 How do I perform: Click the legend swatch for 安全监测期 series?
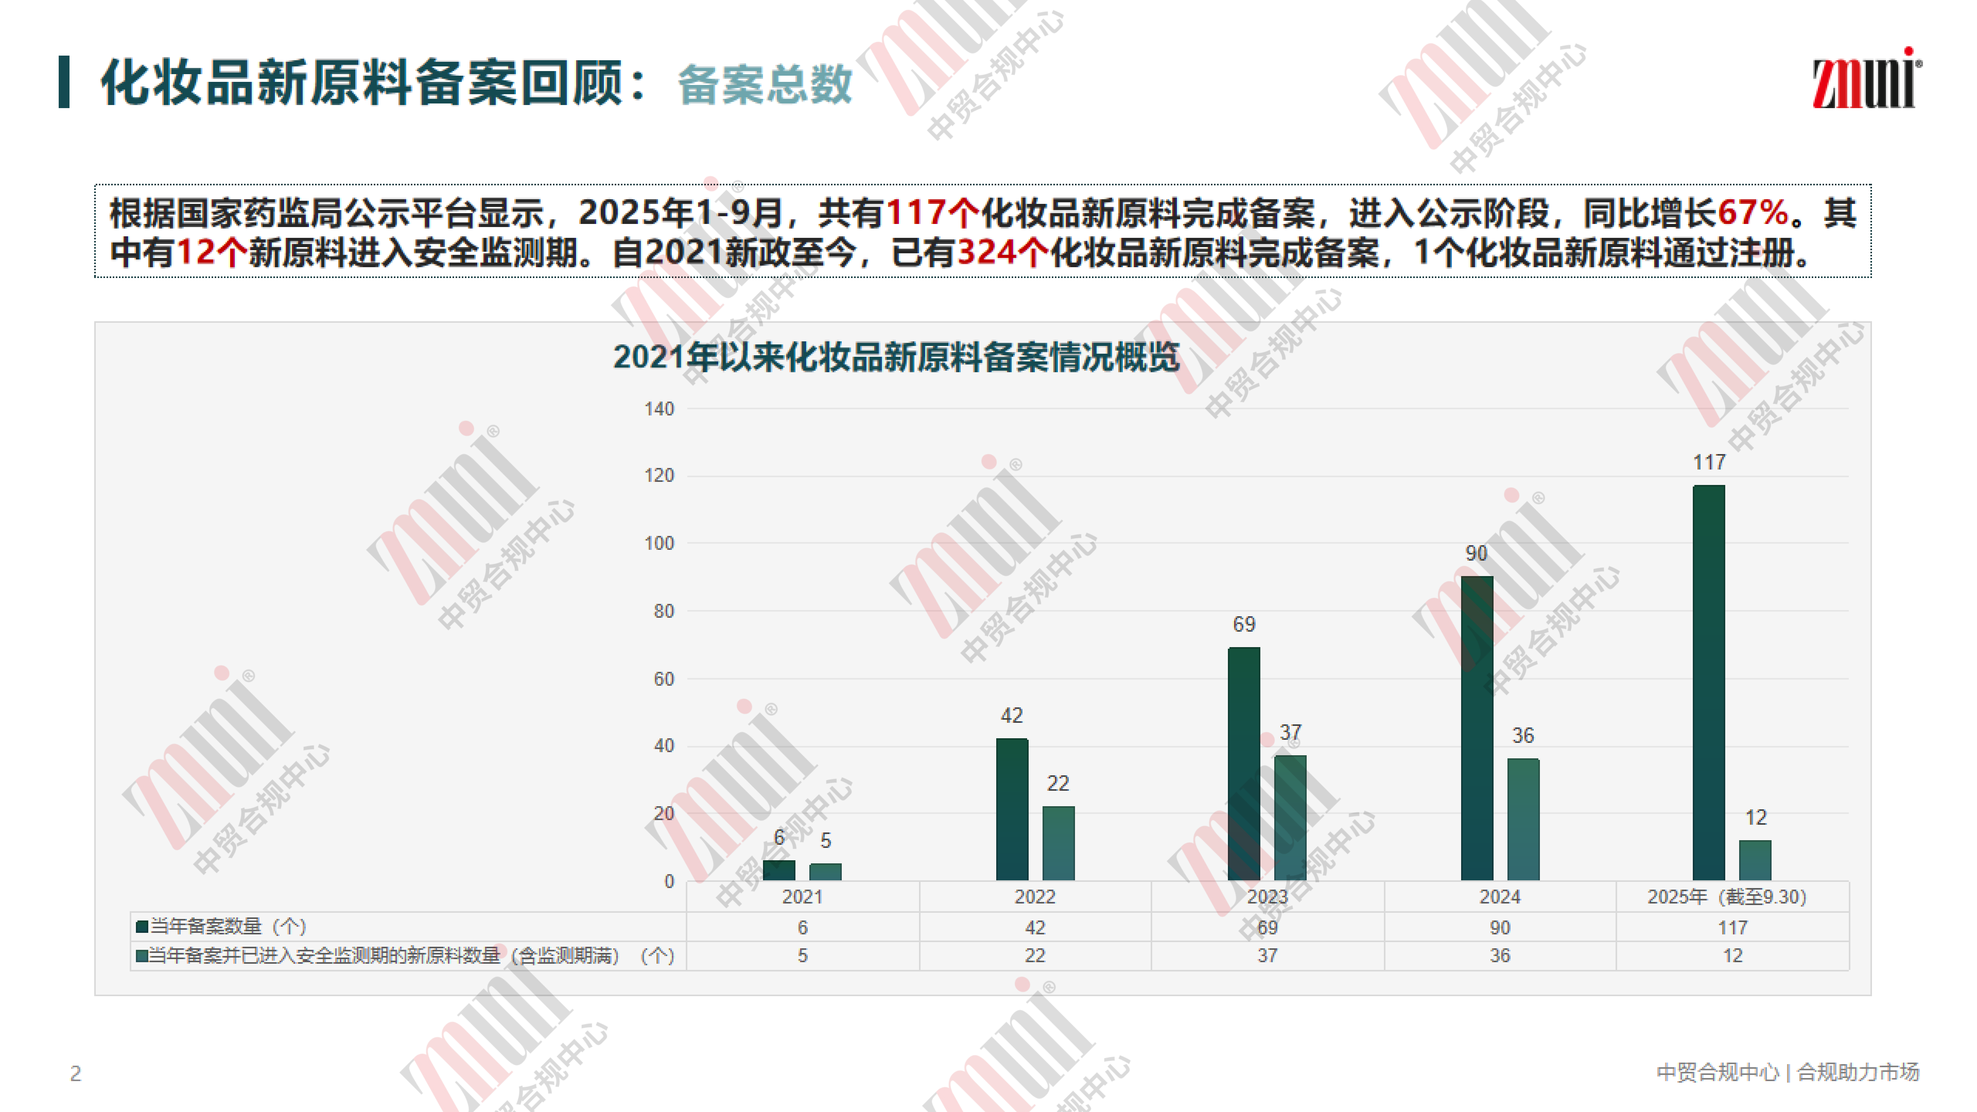(x=142, y=956)
